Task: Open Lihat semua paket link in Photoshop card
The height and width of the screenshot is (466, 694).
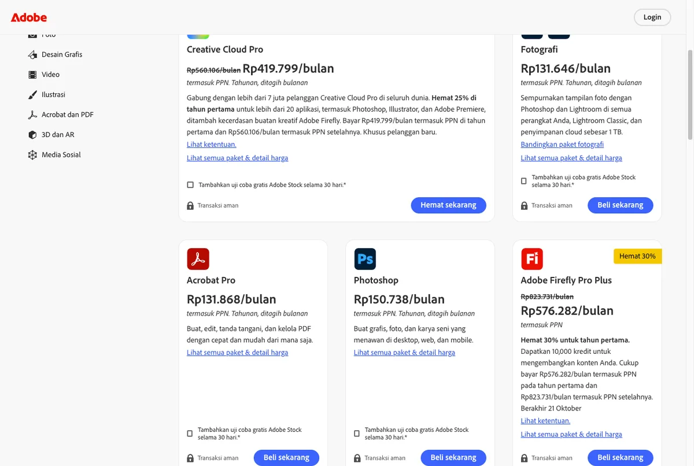Action: coord(404,353)
